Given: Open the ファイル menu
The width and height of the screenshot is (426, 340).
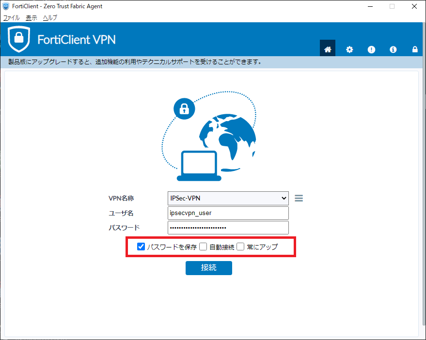Looking at the screenshot, I should [x=11, y=17].
